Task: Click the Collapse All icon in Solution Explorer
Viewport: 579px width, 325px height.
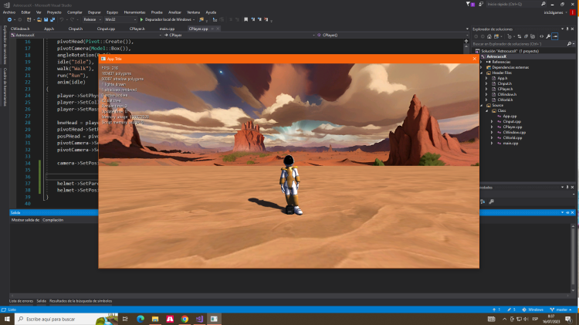Action: click(526, 36)
